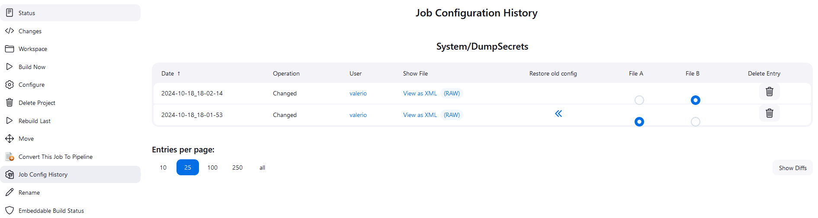
Task: Choose Convert This Job To Pipeline
Action: click(70, 157)
